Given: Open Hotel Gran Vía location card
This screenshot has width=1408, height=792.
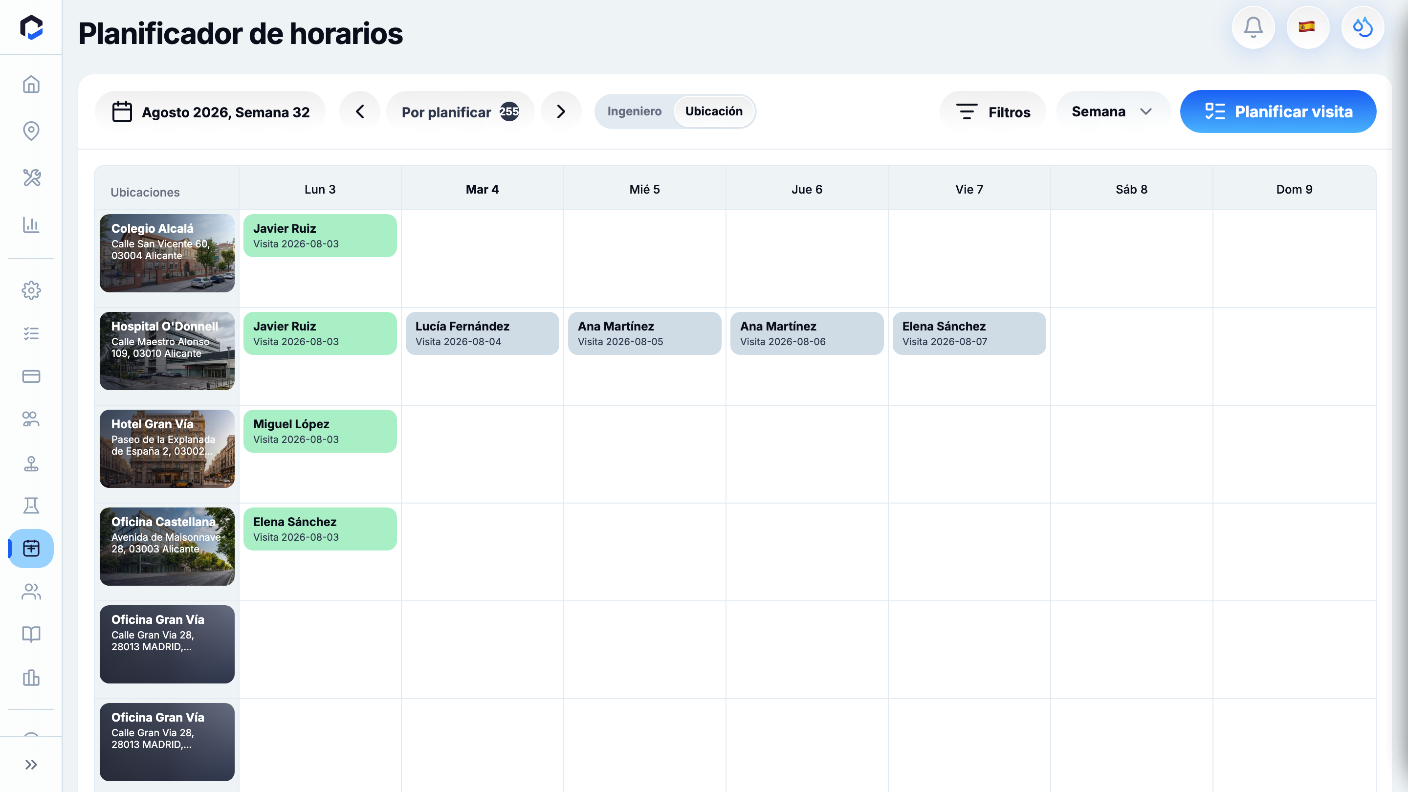Looking at the screenshot, I should pos(167,449).
